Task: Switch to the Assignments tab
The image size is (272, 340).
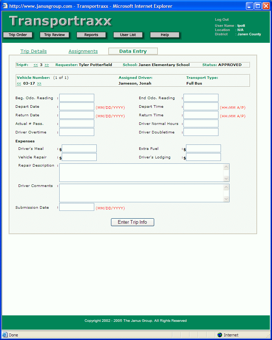Action: point(83,51)
